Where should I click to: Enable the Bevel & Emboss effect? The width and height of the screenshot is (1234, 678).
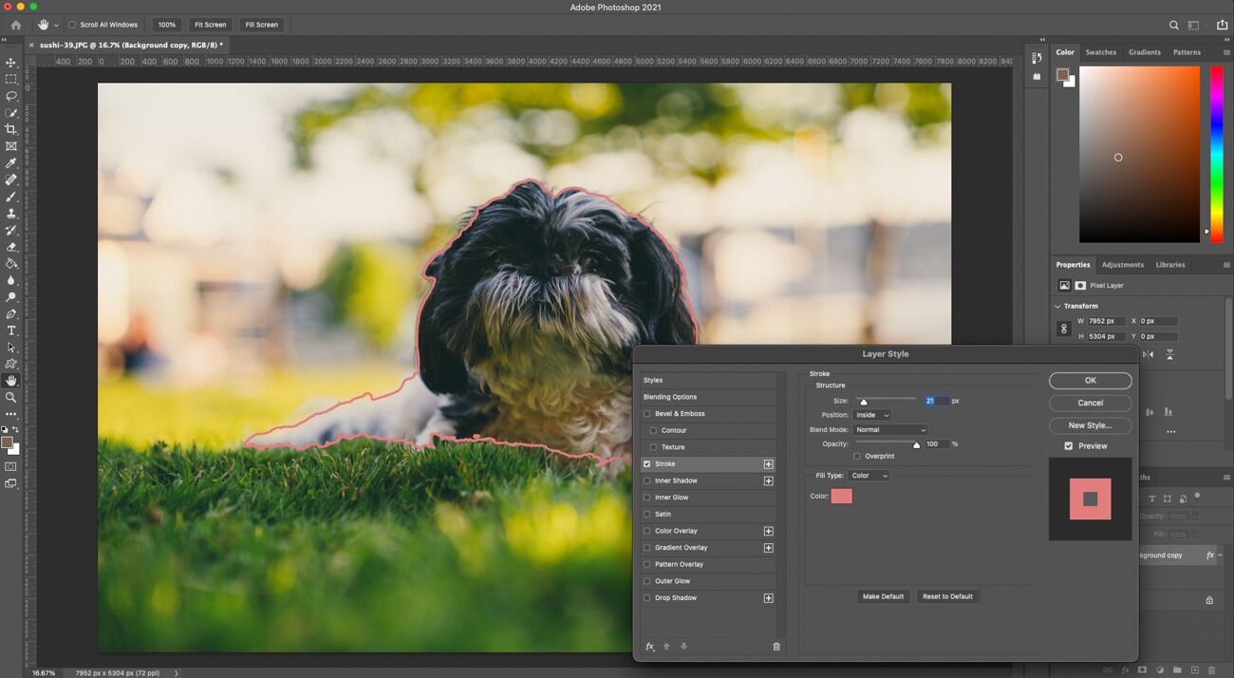click(646, 413)
